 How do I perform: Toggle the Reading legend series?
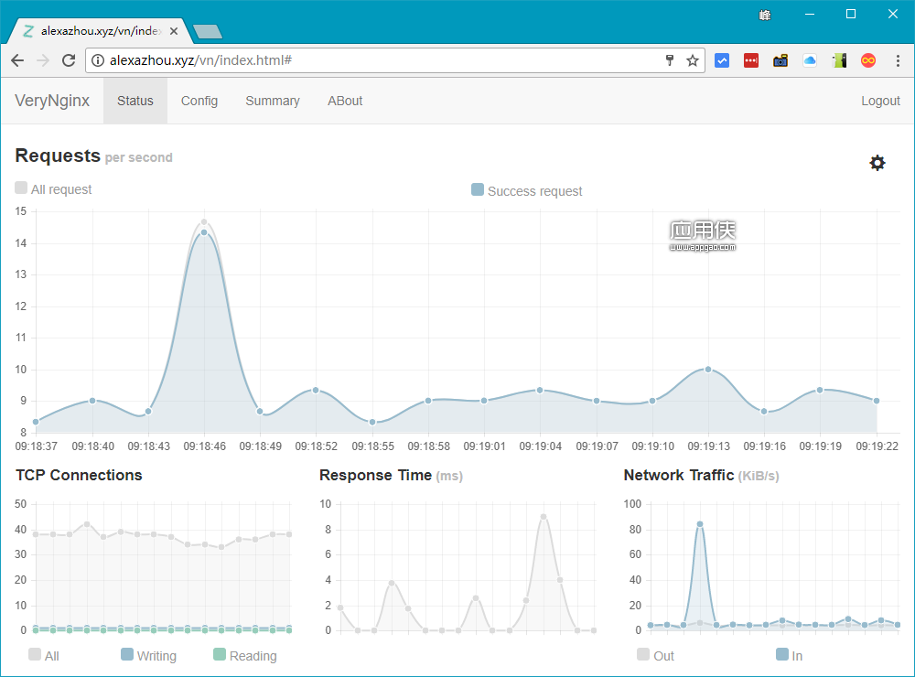244,655
